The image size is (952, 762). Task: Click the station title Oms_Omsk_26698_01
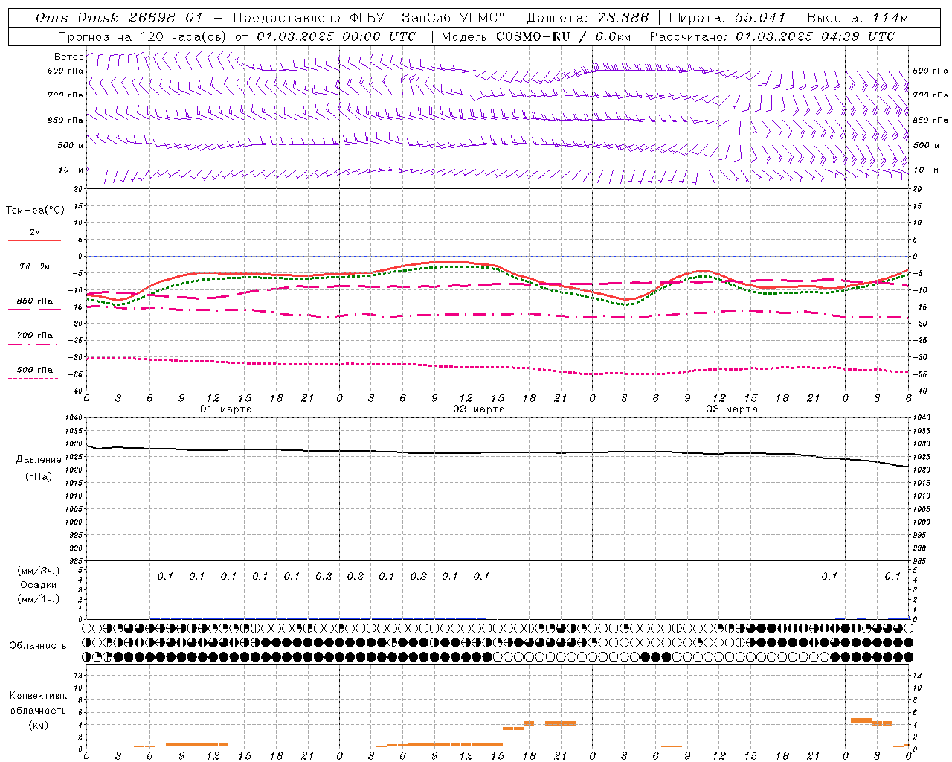click(x=119, y=18)
